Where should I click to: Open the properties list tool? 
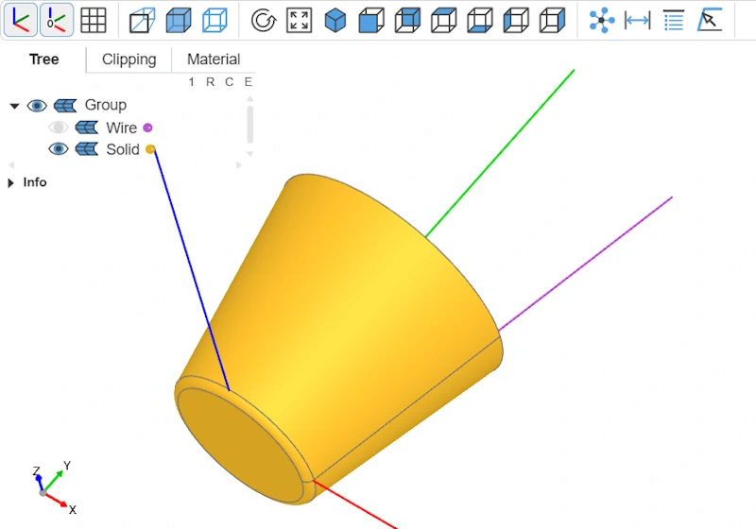point(674,20)
